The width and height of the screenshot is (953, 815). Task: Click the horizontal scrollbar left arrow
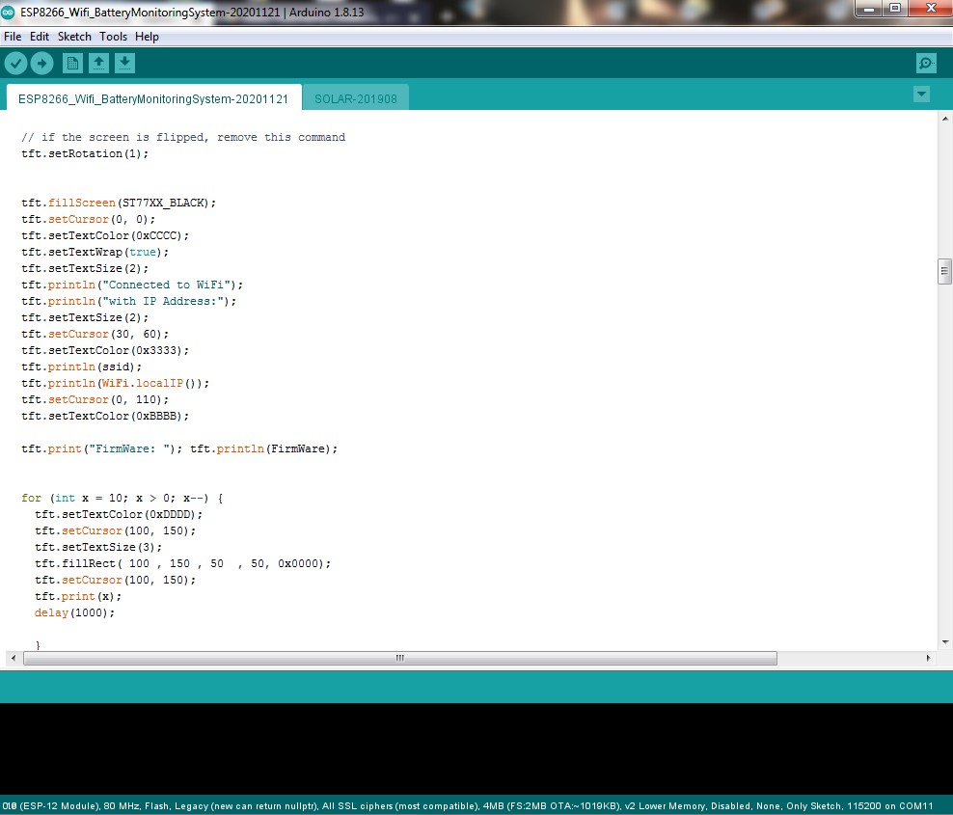[x=14, y=658]
